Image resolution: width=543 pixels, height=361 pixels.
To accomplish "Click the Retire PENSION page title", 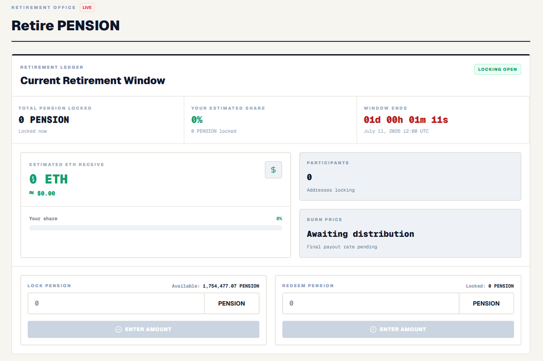I will [66, 26].
